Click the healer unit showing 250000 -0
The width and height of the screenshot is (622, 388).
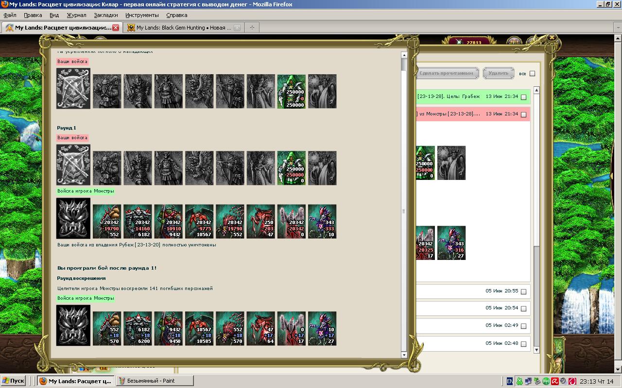(292, 91)
